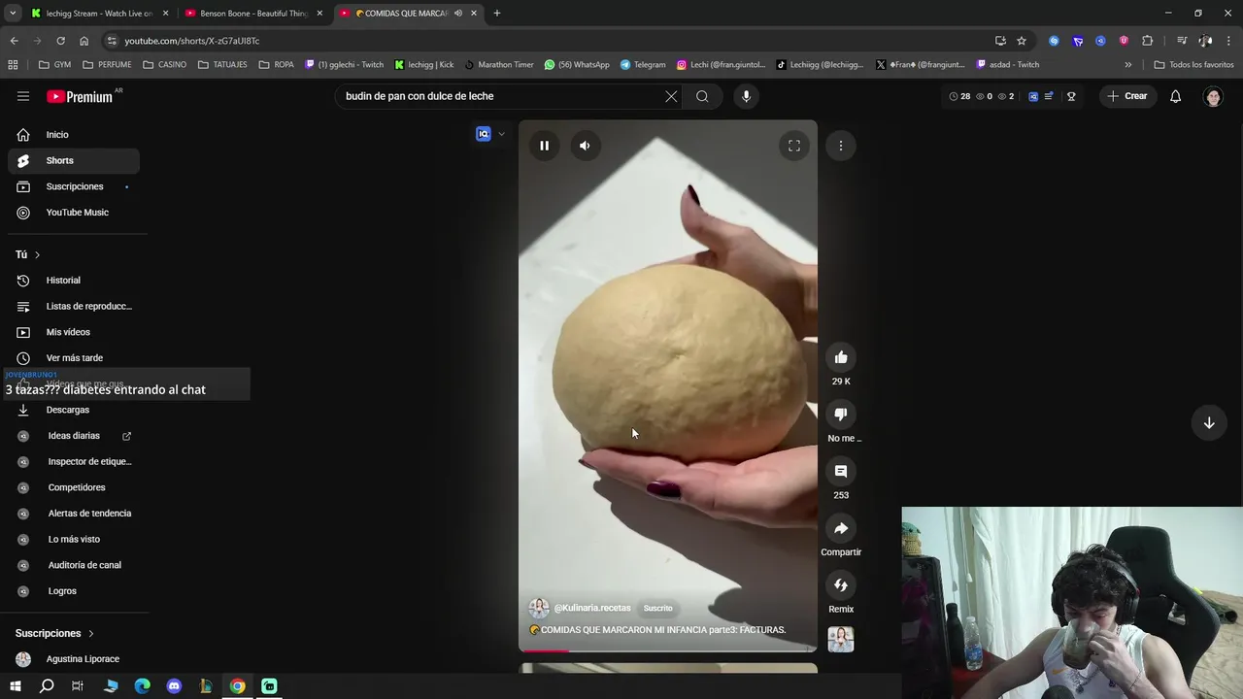Open a new browser tab
The height and width of the screenshot is (699, 1243).
[x=497, y=14]
